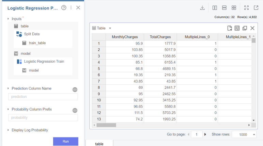Image resolution: width=263 pixels, height=146 pixels.
Task: Click the scroll left arrow of table
Action: click(x=94, y=125)
